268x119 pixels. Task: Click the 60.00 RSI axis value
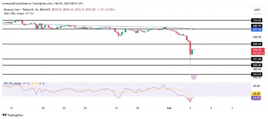pyautogui.click(x=256, y=86)
